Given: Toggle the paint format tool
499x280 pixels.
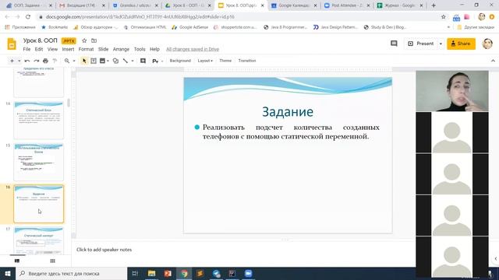Looking at the screenshot, I should 55,61.
